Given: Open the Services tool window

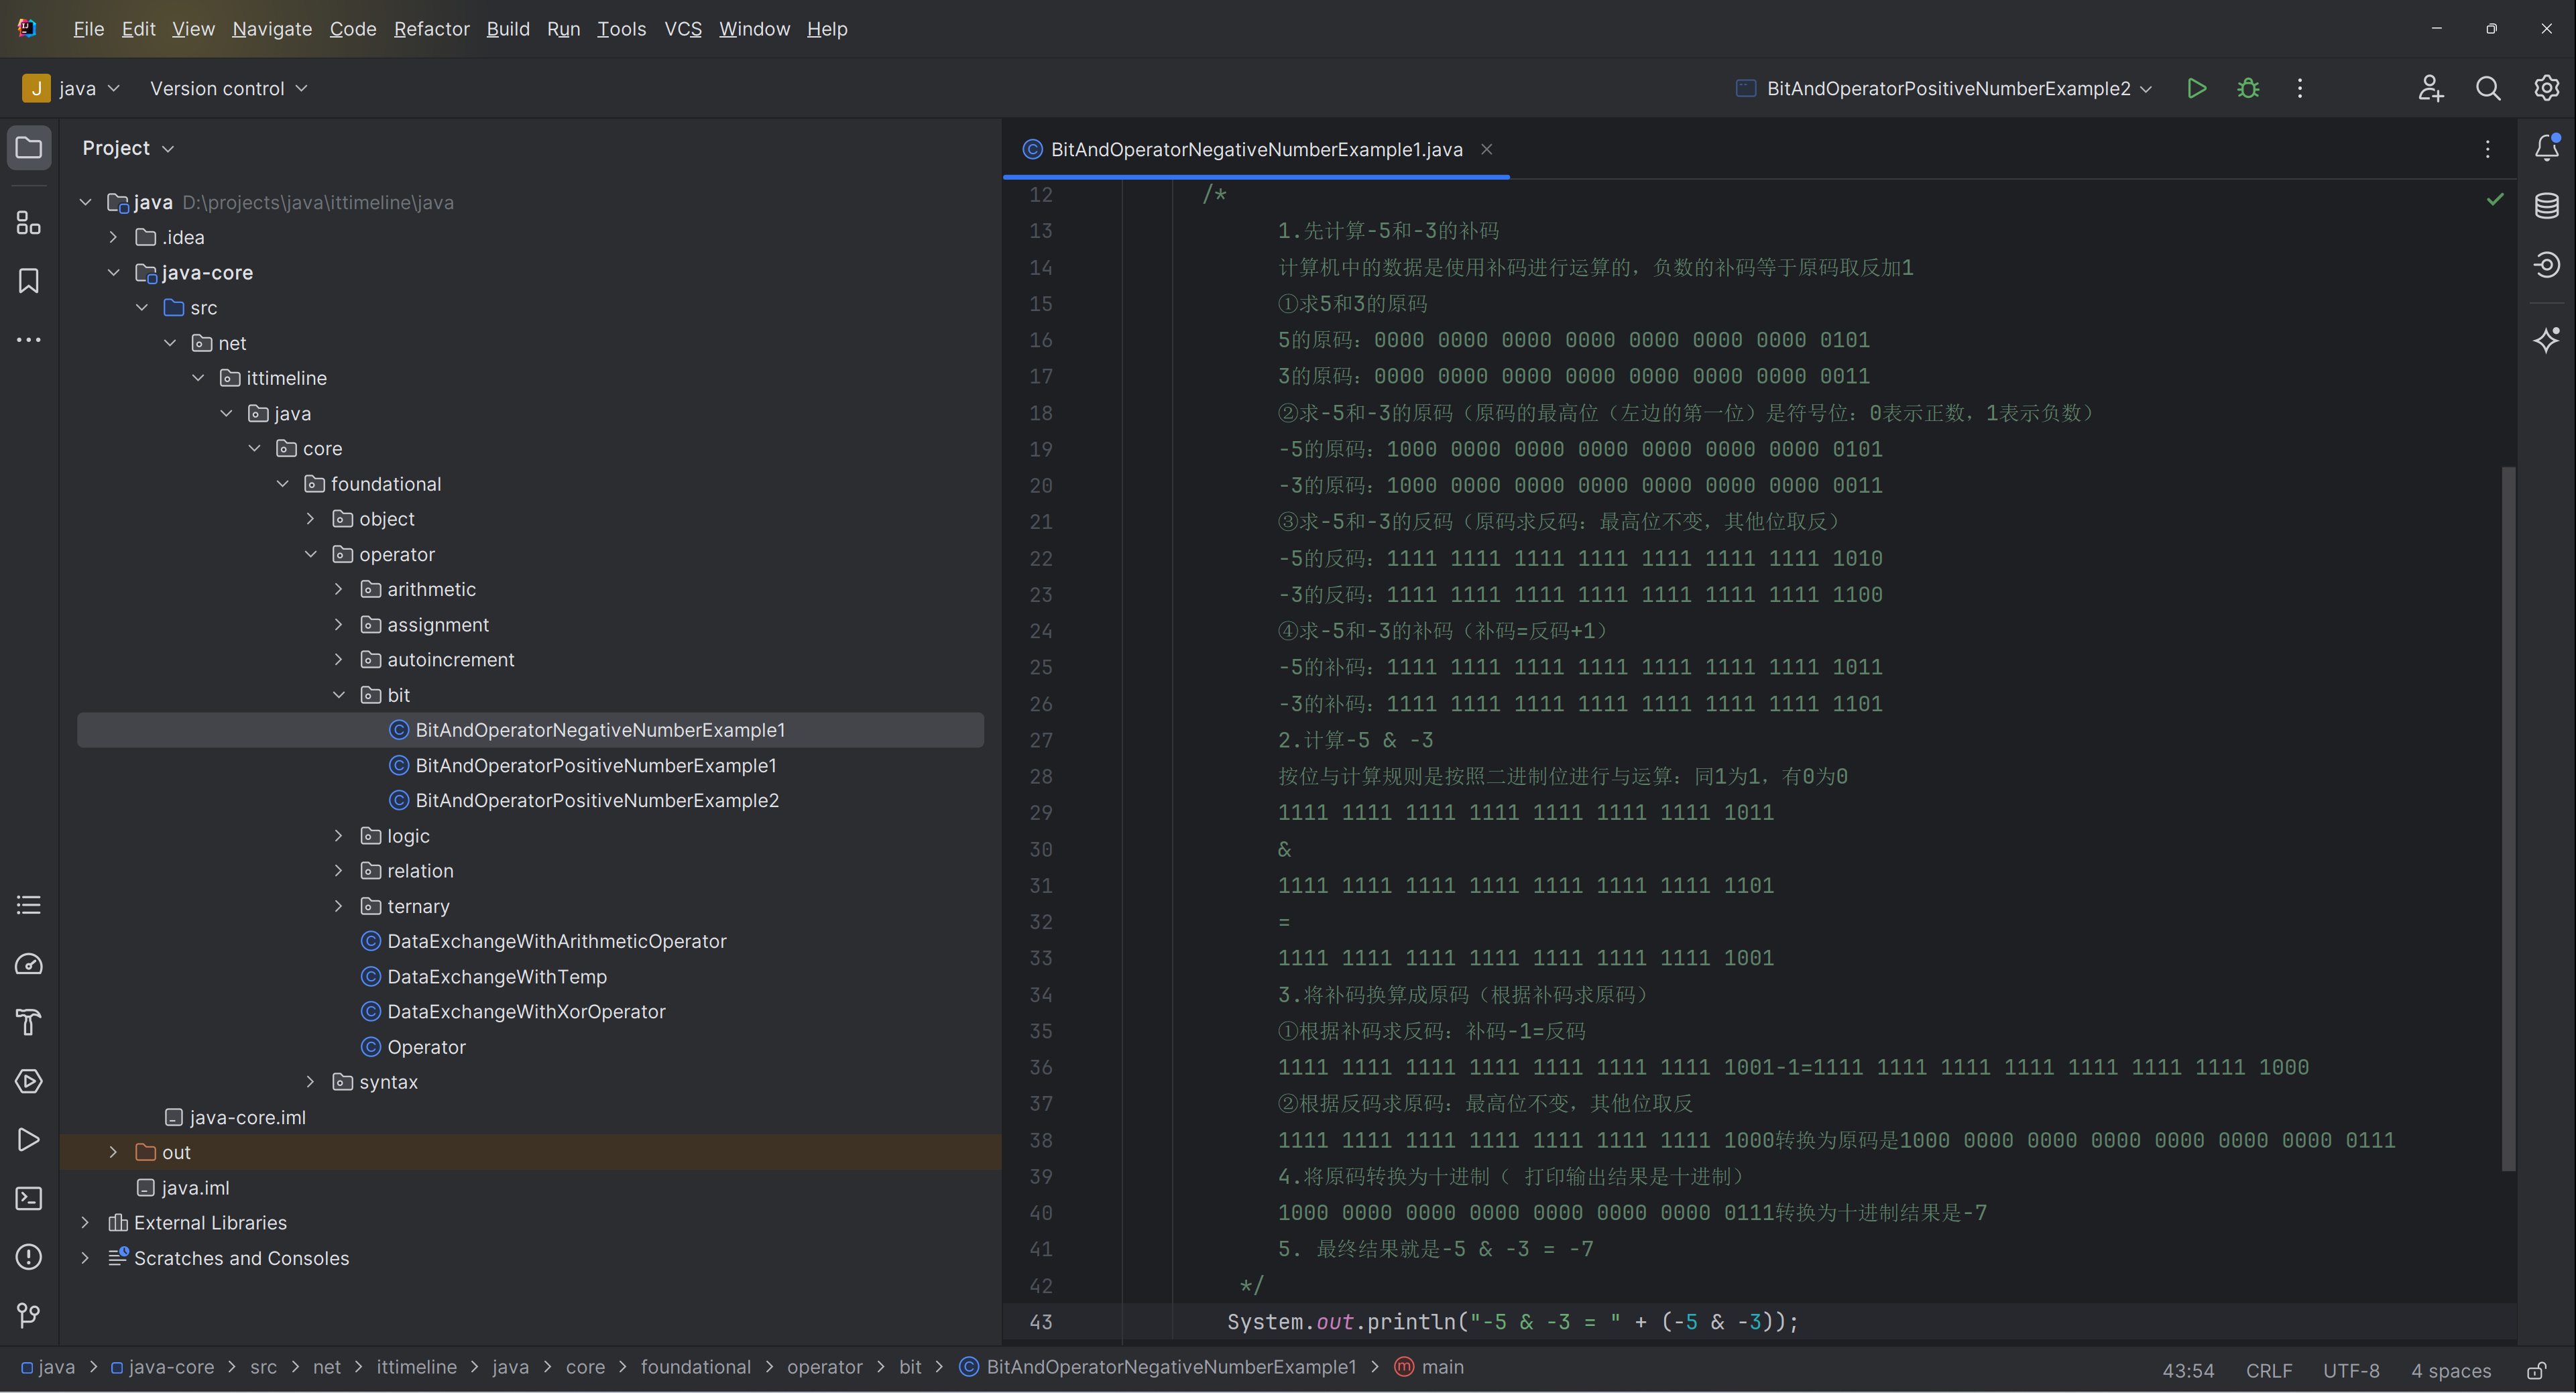Looking at the screenshot, I should coord(29,1081).
